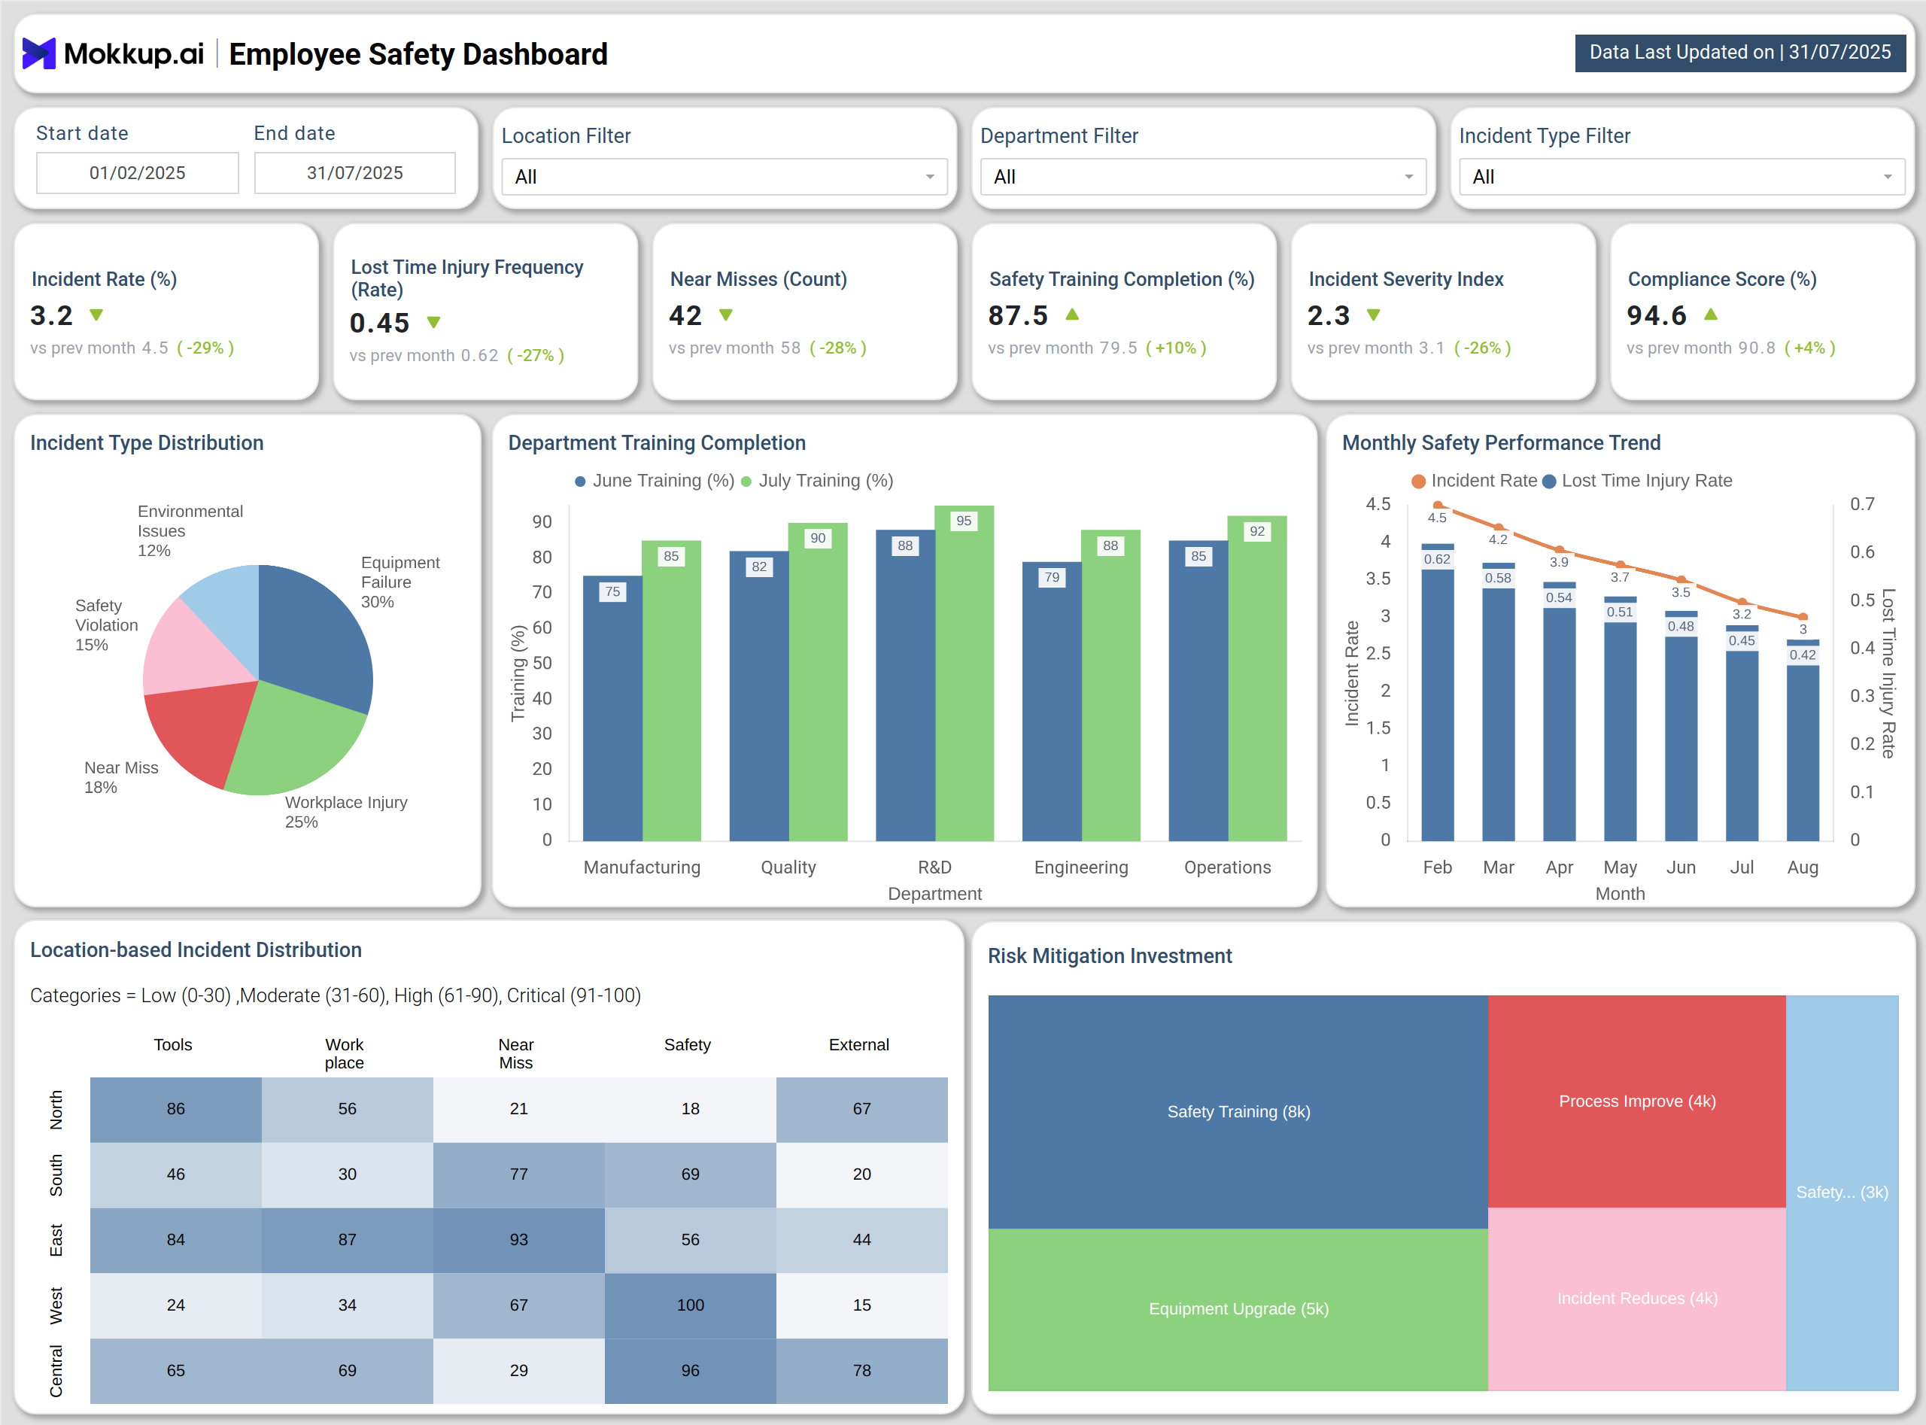This screenshot has width=1926, height=1425.
Task: Click the Mokkup.ai logo icon
Action: [x=39, y=53]
